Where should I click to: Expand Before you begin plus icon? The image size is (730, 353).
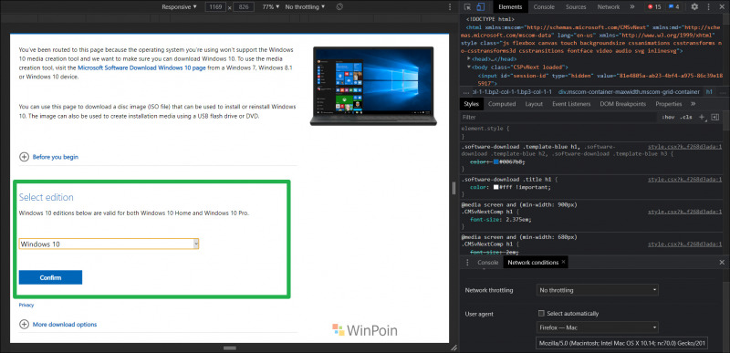(24, 157)
